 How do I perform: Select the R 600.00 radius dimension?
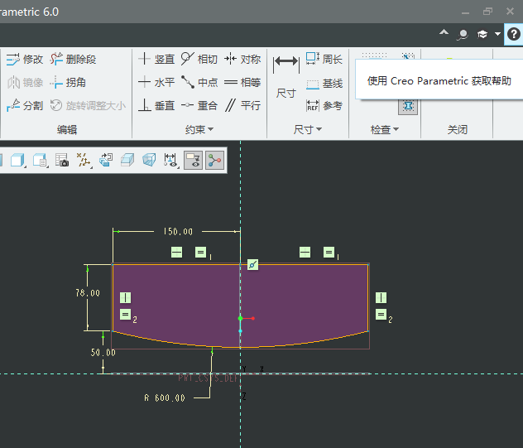click(x=165, y=398)
